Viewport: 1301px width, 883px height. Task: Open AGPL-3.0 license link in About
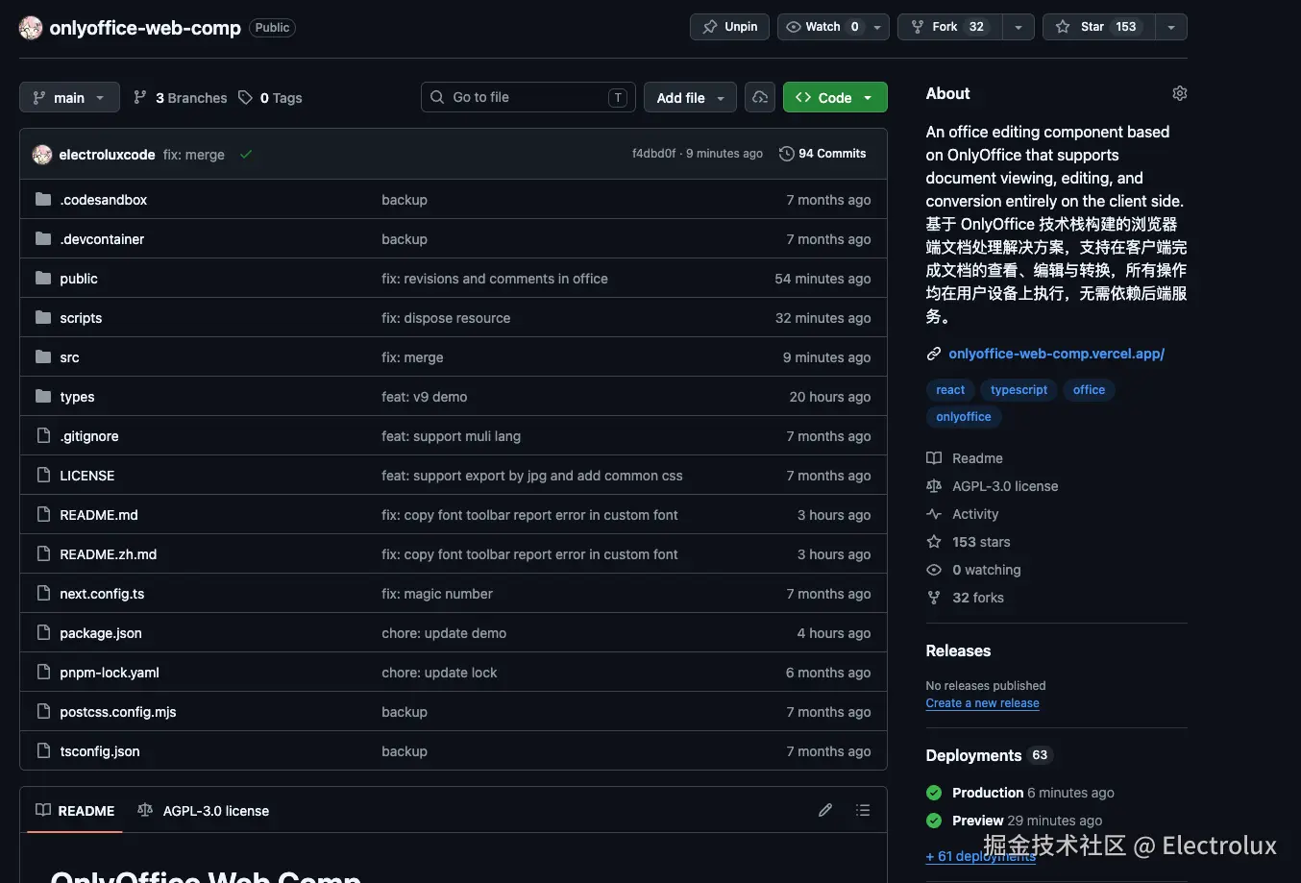coord(993,486)
